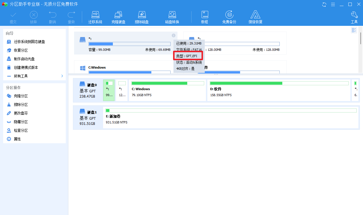The image size is (363, 215).
Task: Click the refresh icon in the title bar
Action: click(x=324, y=4)
